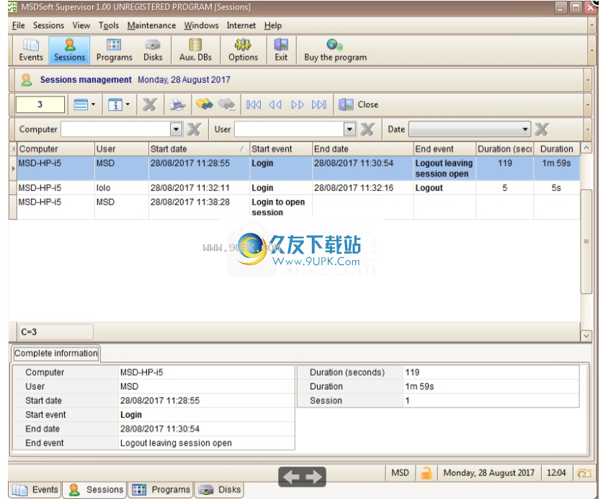Sort by the Start event column header
This screenshot has height=499, width=603.
point(281,149)
